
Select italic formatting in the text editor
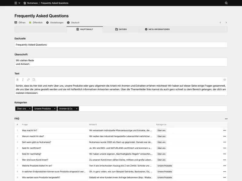point(23,80)
